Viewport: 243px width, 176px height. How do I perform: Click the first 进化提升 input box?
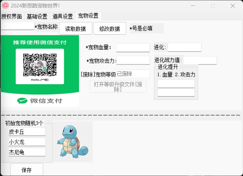[176, 84]
